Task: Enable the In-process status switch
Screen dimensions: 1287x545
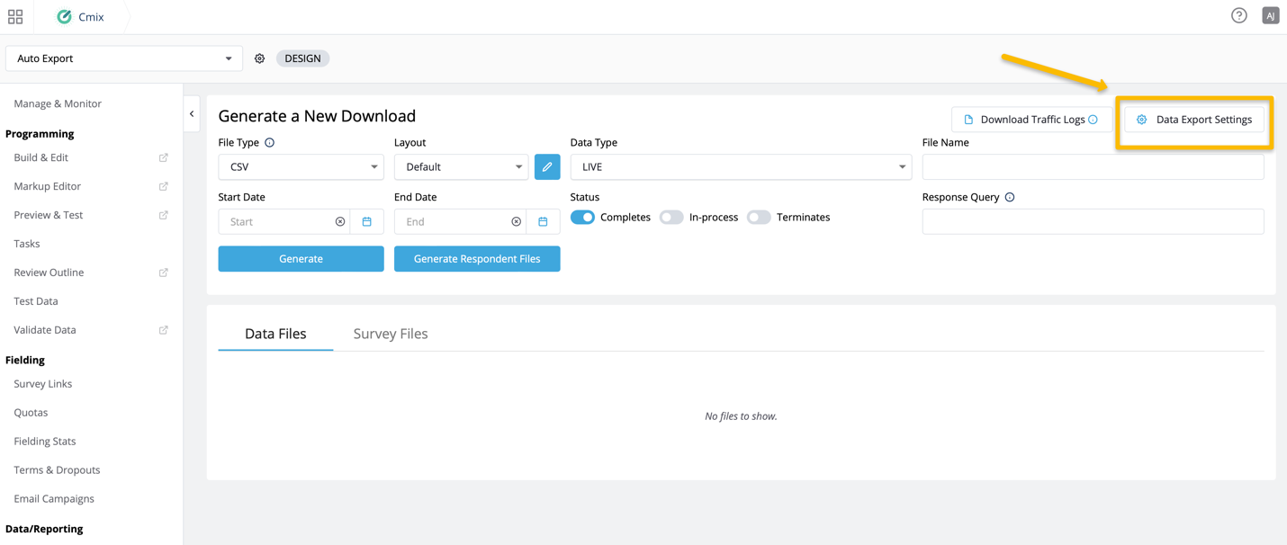Action: point(671,218)
